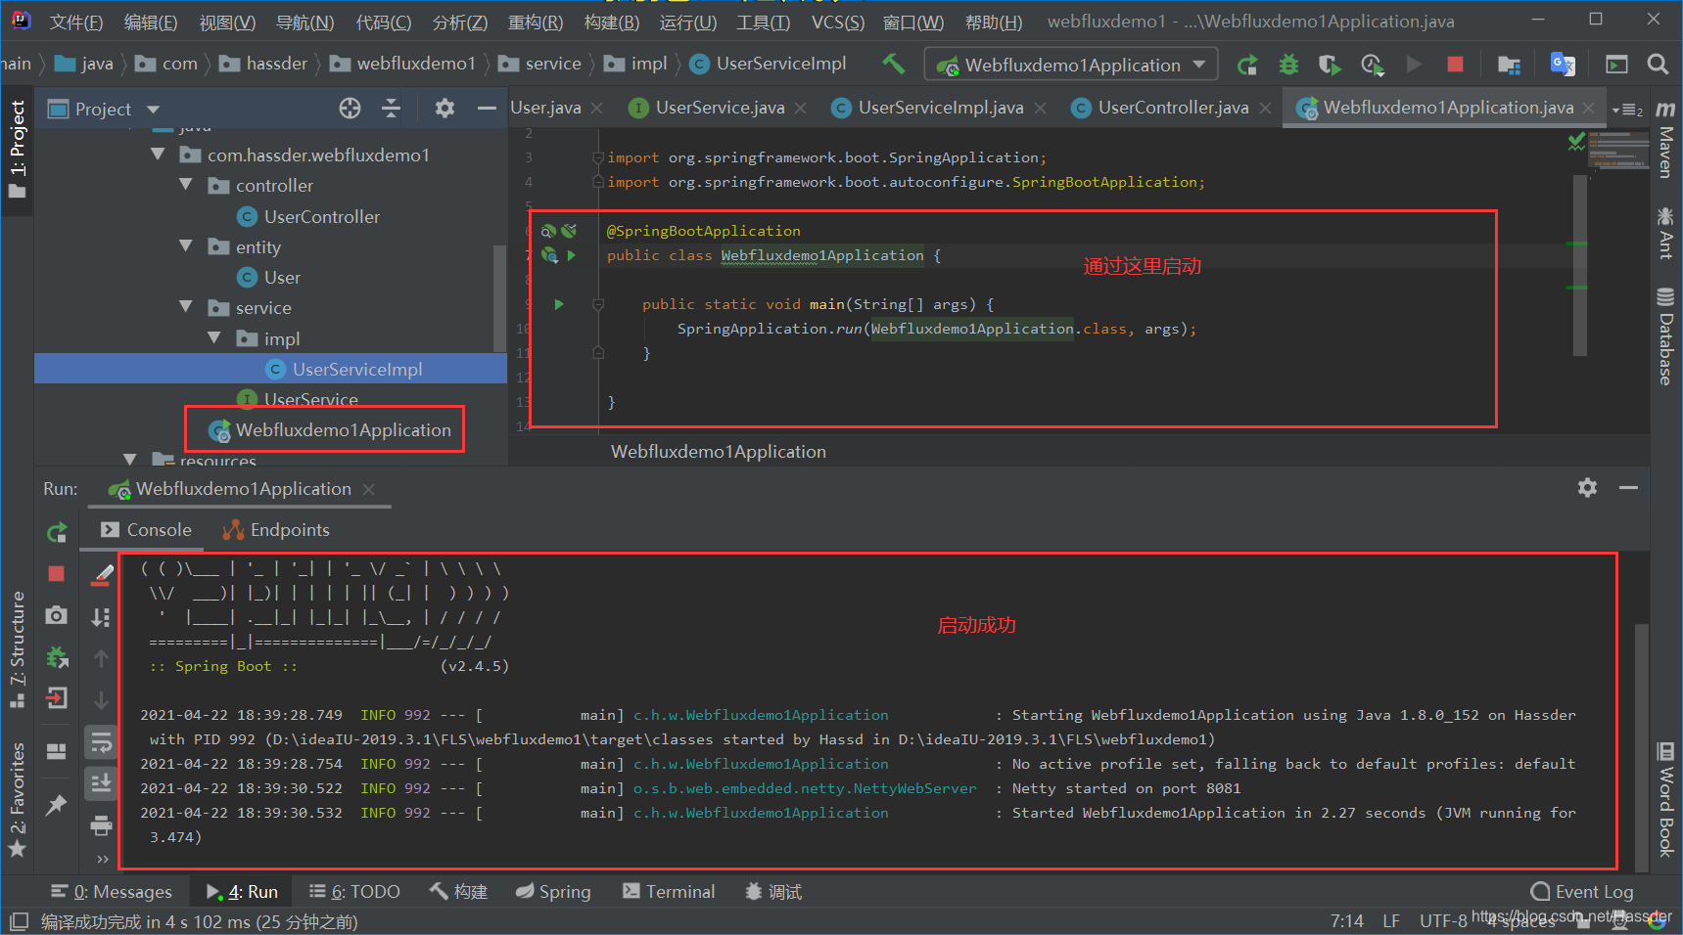The image size is (1683, 935).
Task: Stop process in Run panel sidebar
Action: [x=56, y=573]
